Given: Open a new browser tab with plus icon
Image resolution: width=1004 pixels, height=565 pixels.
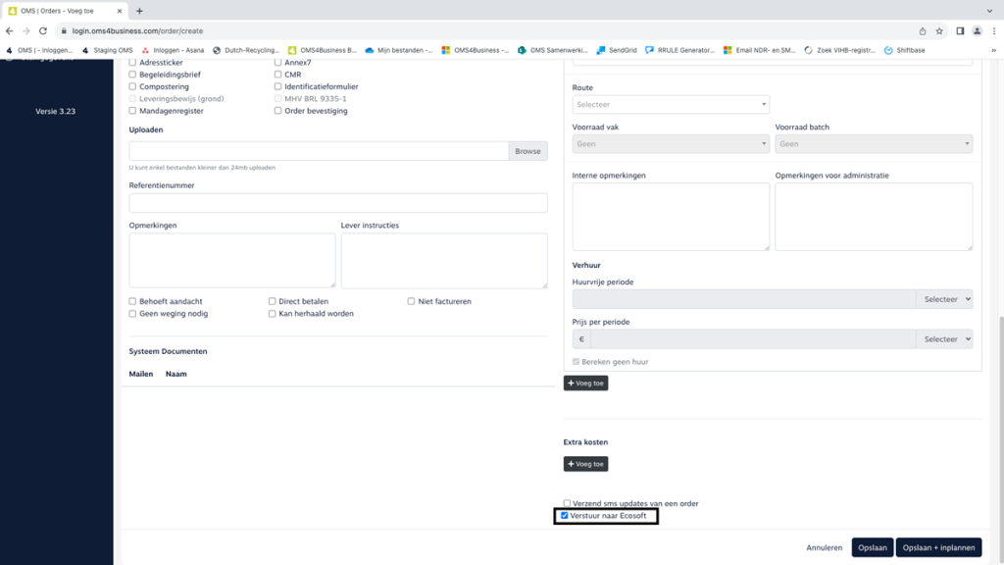Looking at the screenshot, I should pyautogui.click(x=139, y=11).
